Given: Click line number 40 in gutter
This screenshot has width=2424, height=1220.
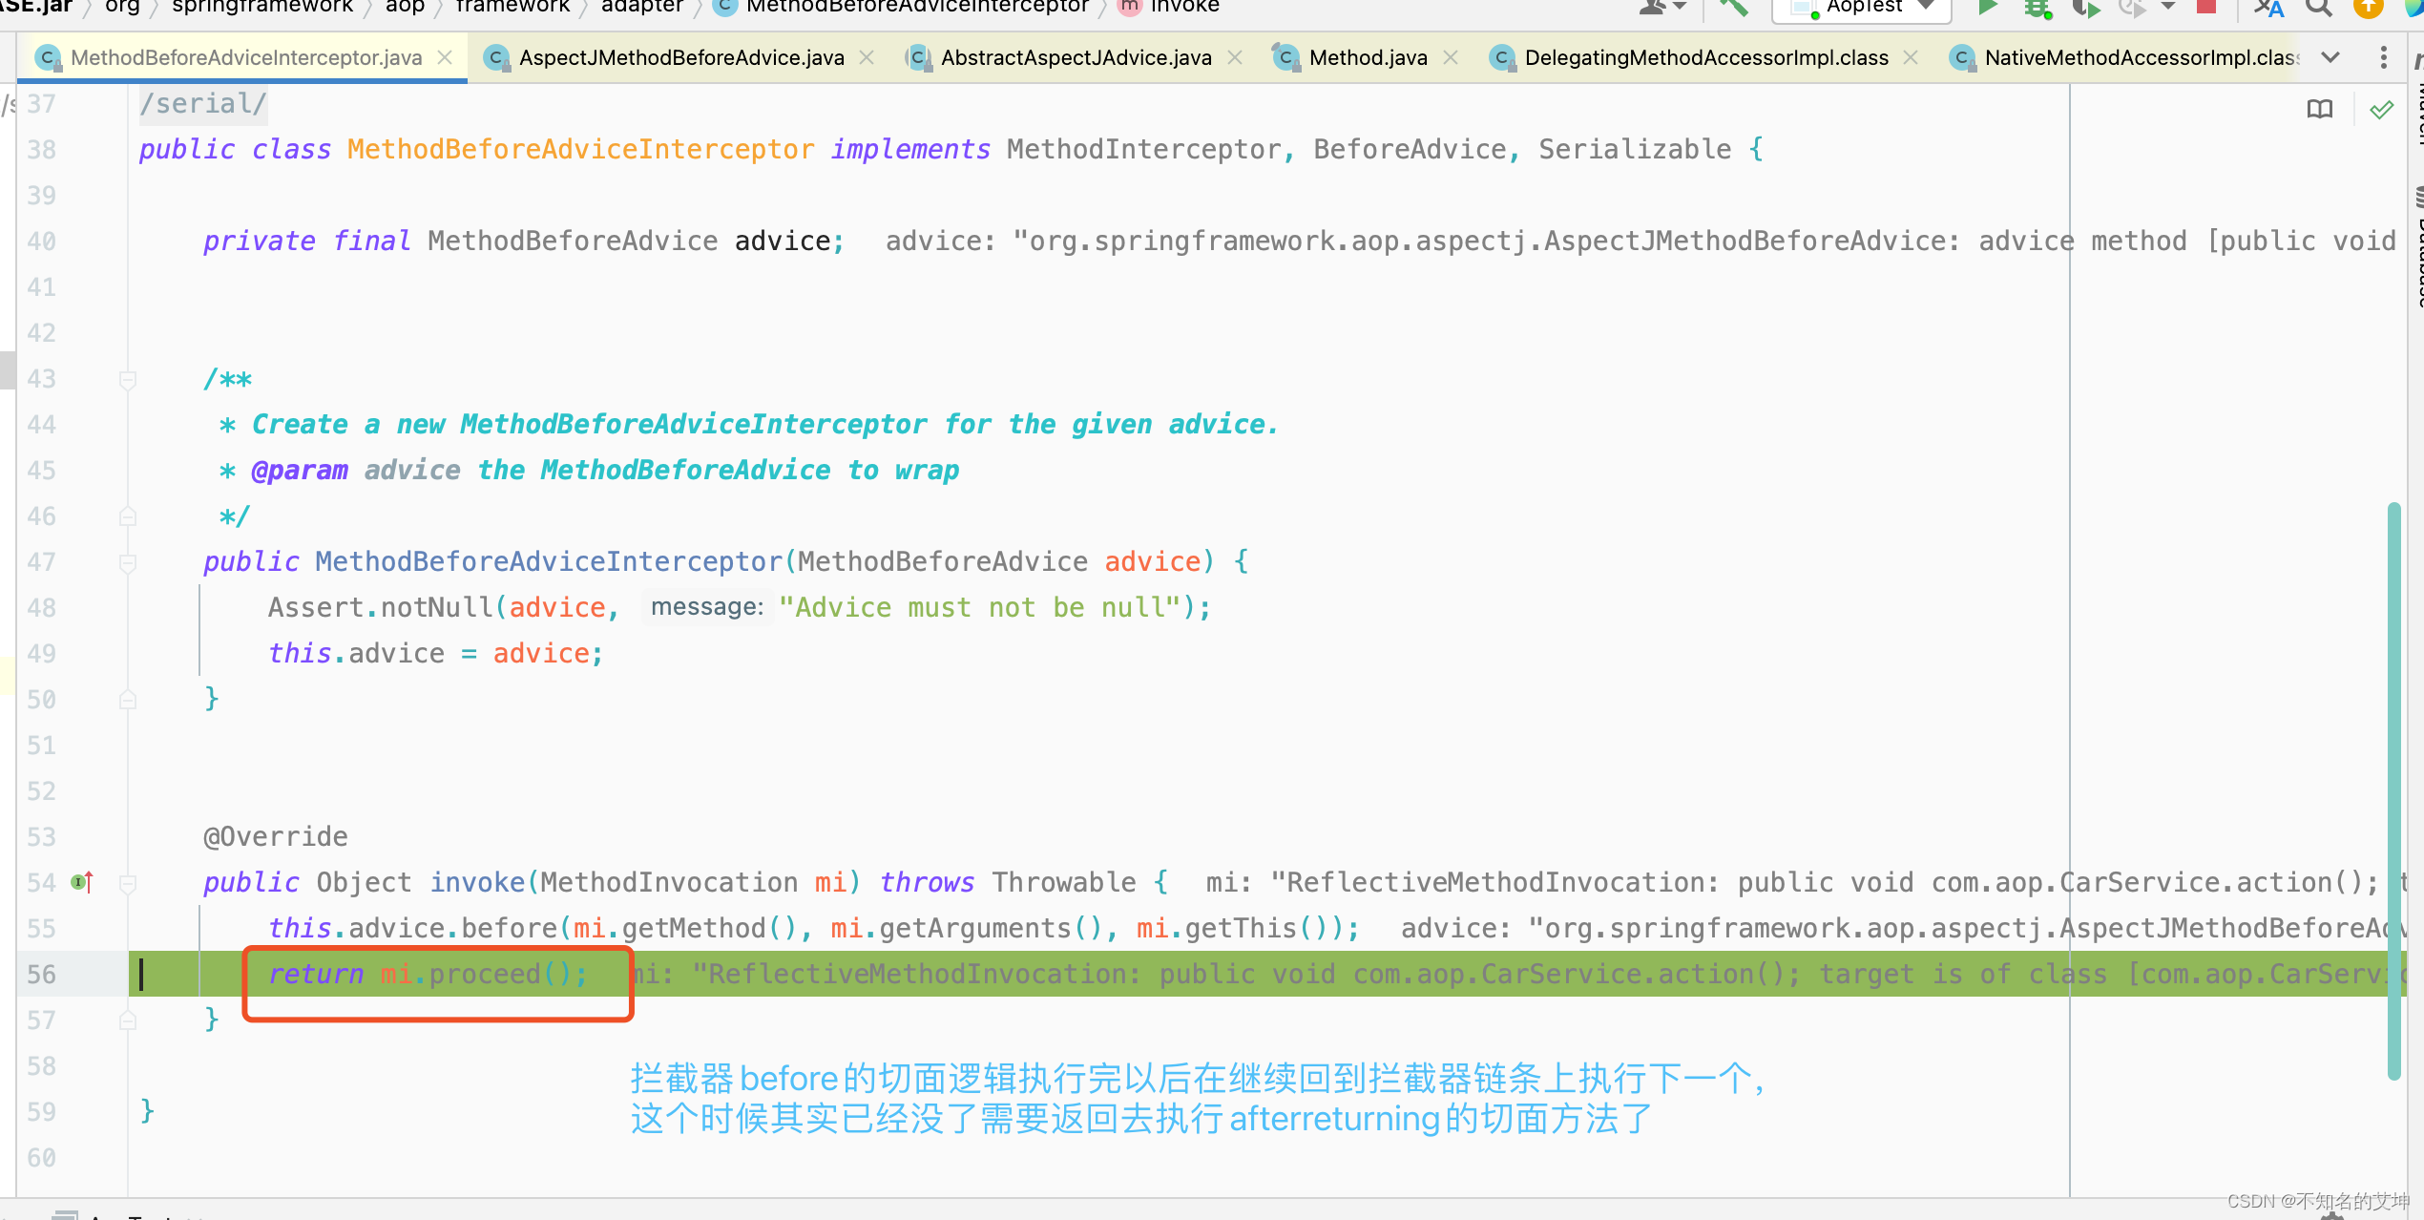Looking at the screenshot, I should point(41,241).
